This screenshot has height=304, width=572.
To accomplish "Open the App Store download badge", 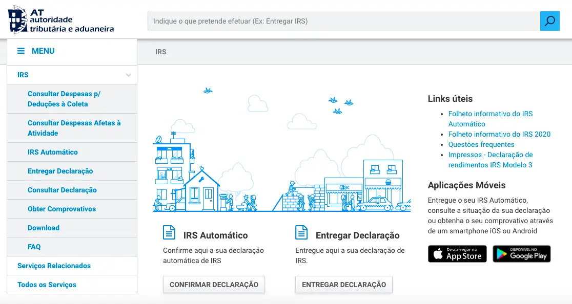I will point(457,254).
